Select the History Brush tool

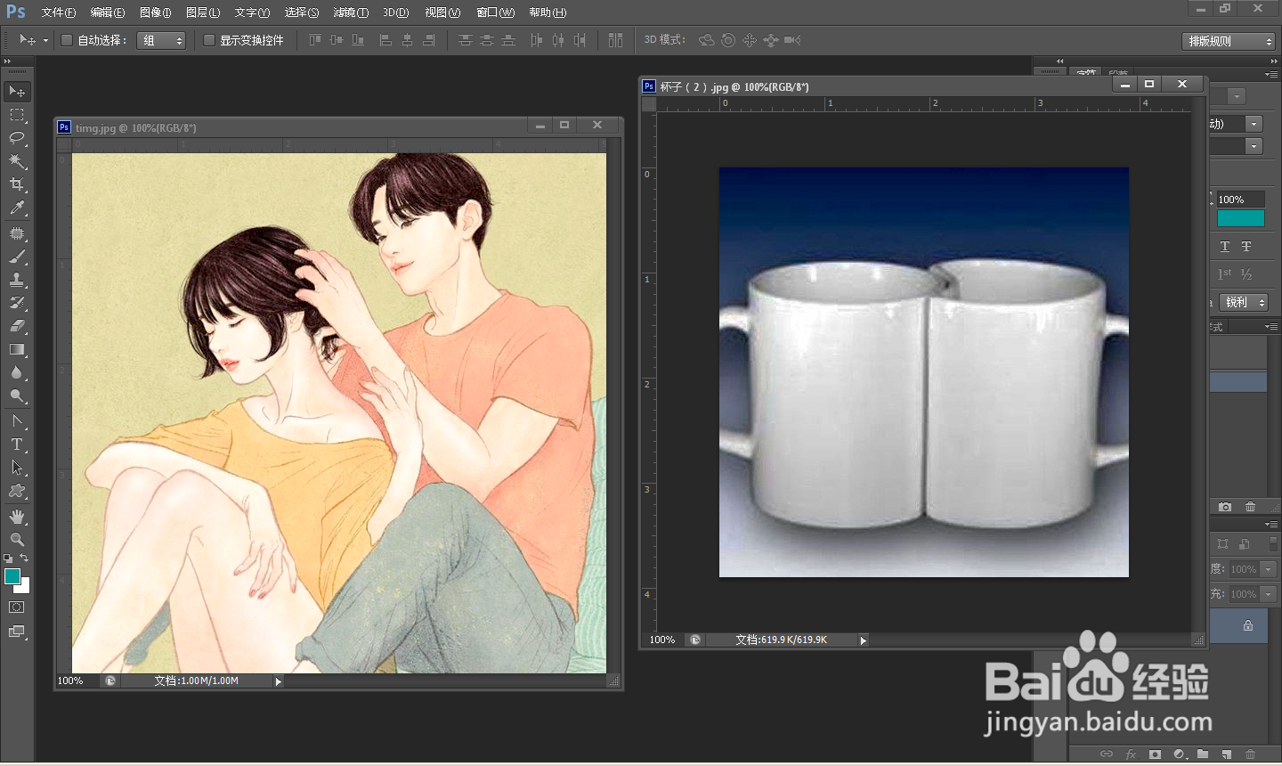17,303
